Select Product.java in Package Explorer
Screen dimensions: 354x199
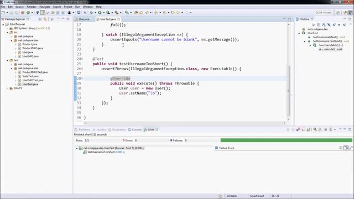coord(29,44)
